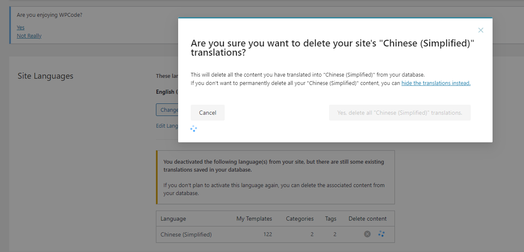
Task: Answer Not Really to WPCode prompt
Action: (29, 36)
